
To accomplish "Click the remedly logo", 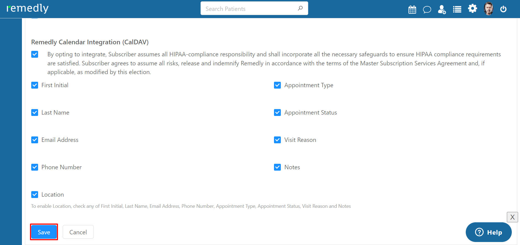I will pos(27,8).
